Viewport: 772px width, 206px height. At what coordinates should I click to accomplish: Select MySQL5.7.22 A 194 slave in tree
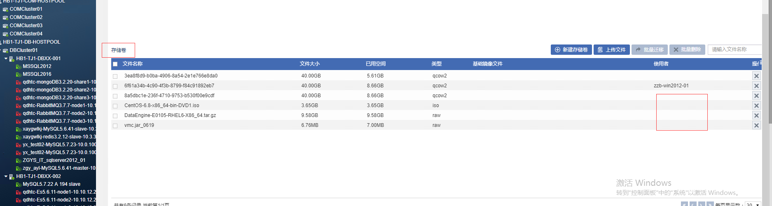[x=51, y=184]
